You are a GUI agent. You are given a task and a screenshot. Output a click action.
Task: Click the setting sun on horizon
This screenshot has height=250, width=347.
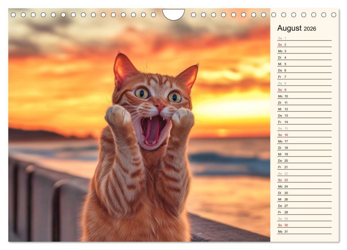222,132
